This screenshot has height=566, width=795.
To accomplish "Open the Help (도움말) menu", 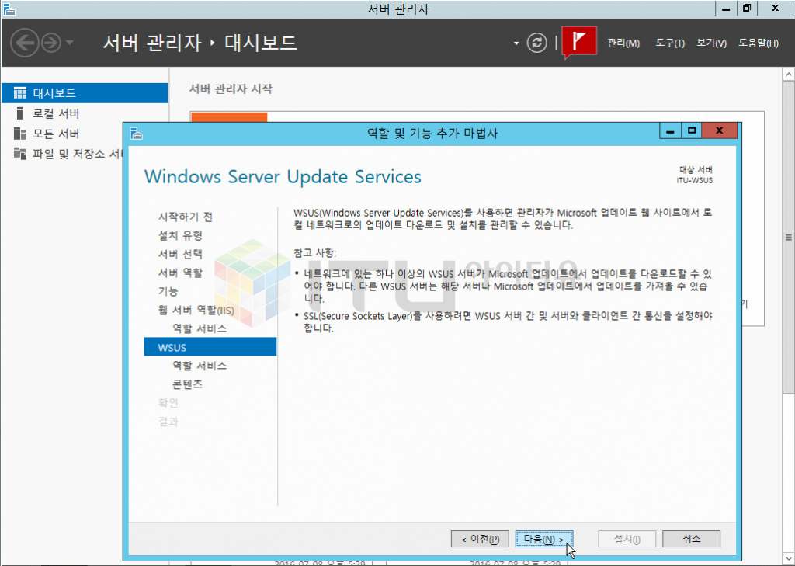I will pyautogui.click(x=758, y=43).
